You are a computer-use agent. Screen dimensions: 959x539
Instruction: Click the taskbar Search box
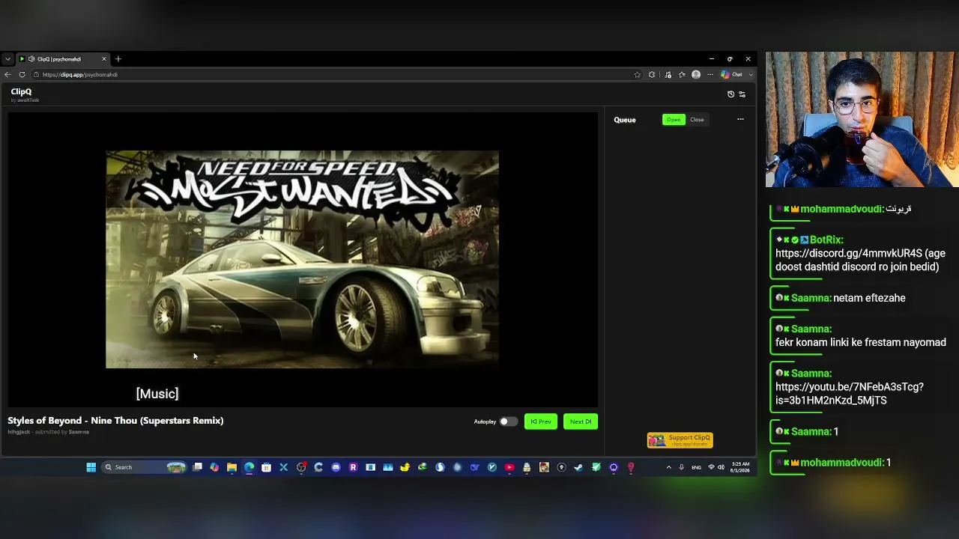145,467
